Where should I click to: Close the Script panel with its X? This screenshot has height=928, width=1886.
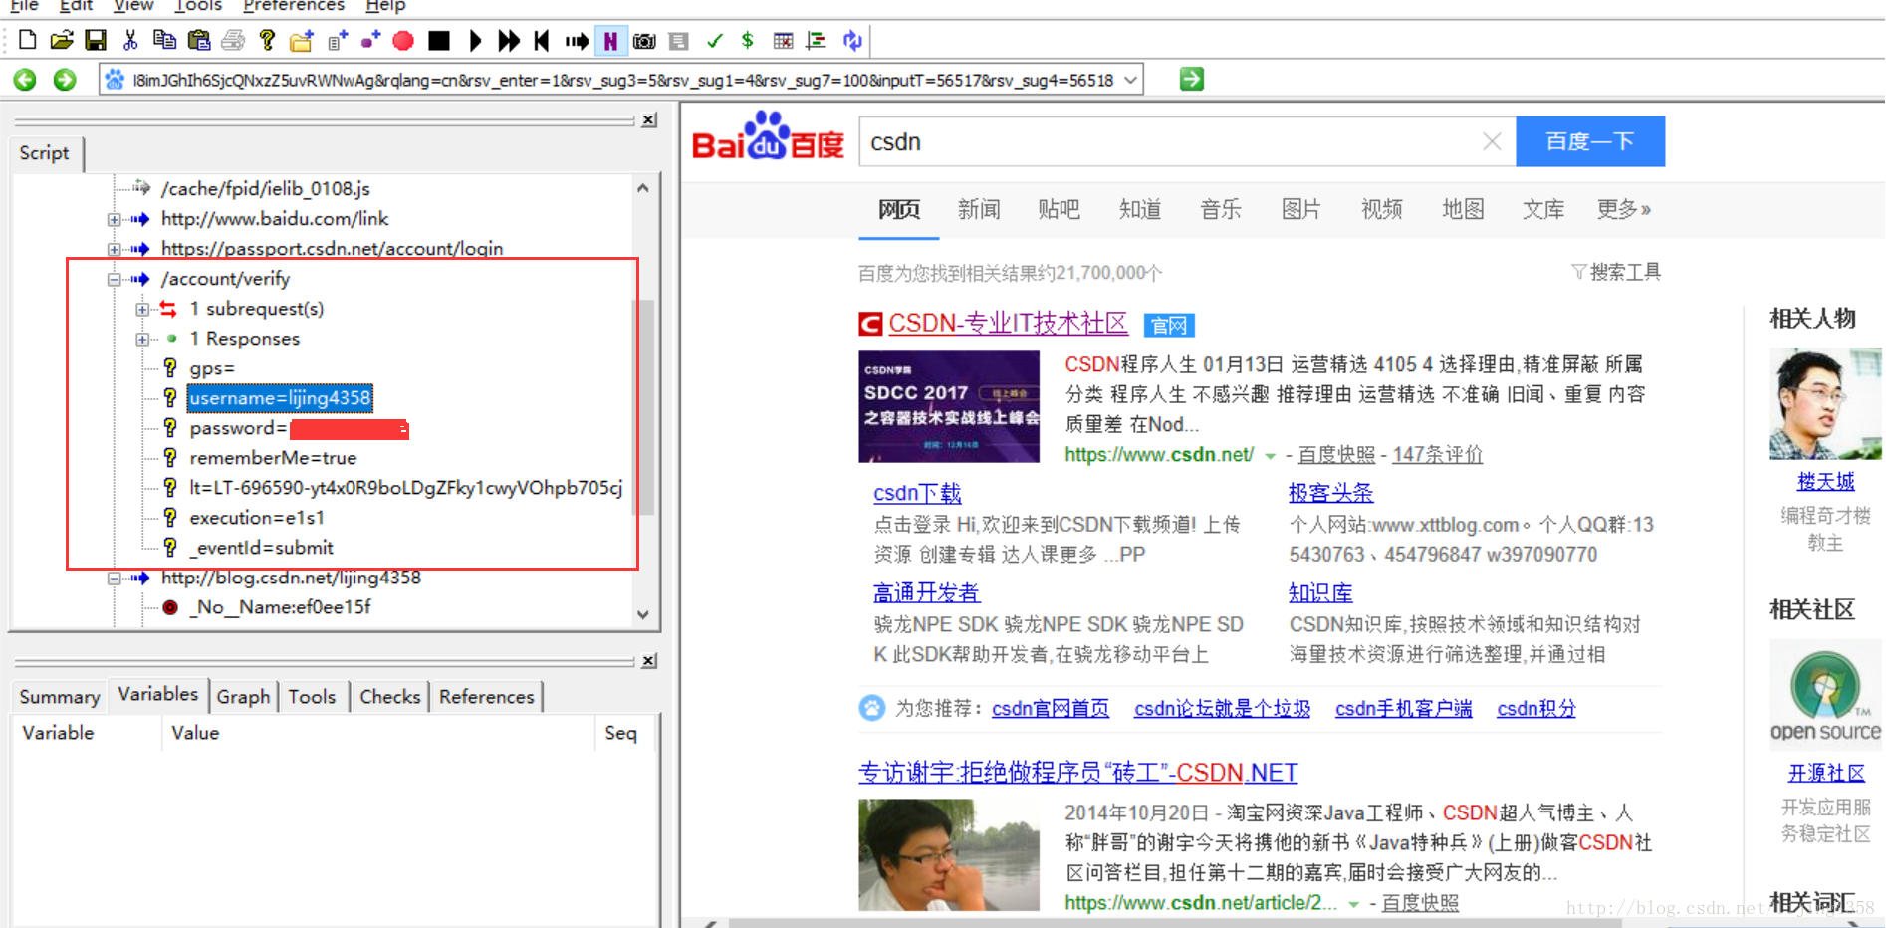click(x=649, y=120)
